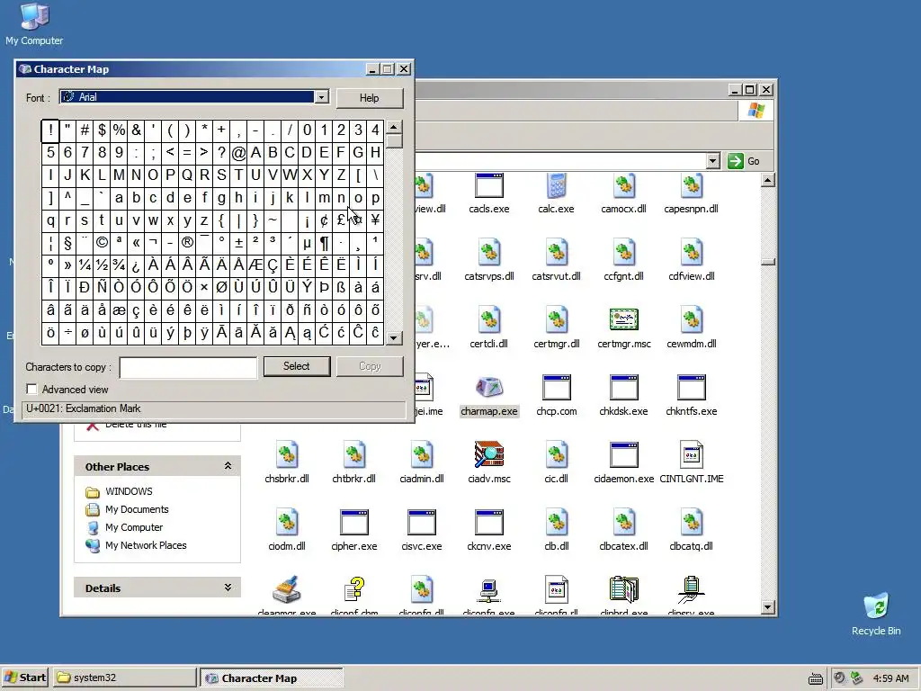Pick the @ character in the grid
Screen dimensions: 921x691
click(x=237, y=153)
